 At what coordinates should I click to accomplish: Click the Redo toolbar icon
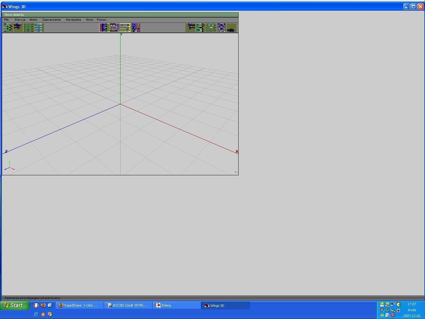(x=39, y=28)
